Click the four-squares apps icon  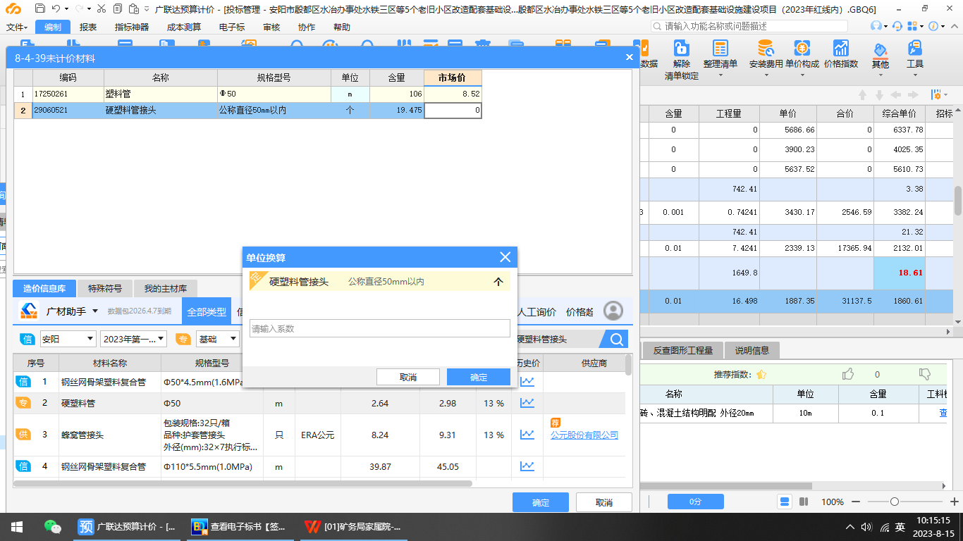pyautogui.click(x=913, y=26)
